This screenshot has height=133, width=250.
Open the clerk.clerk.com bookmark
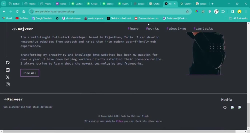pyautogui.click(x=71, y=18)
